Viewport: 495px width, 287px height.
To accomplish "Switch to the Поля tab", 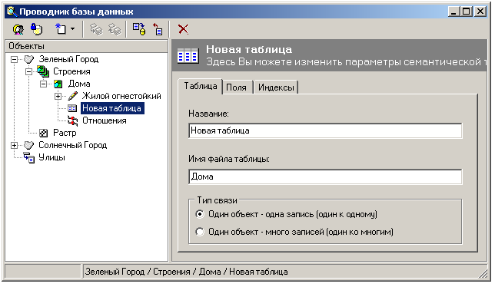I will pyautogui.click(x=237, y=87).
